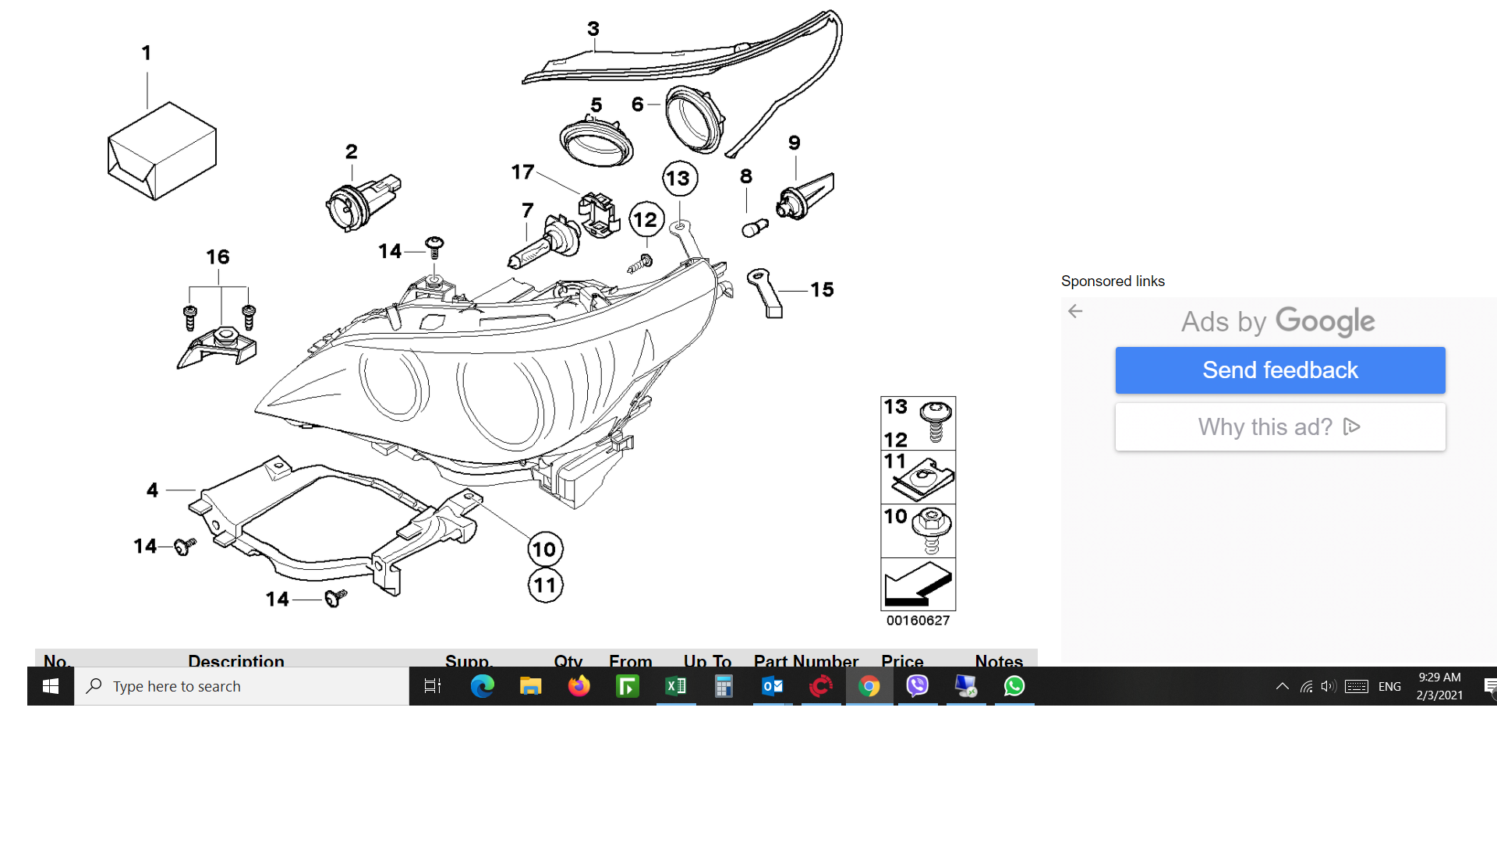The height and width of the screenshot is (842, 1497).
Task: Open the Calculator app in the taskbar
Action: (x=724, y=686)
